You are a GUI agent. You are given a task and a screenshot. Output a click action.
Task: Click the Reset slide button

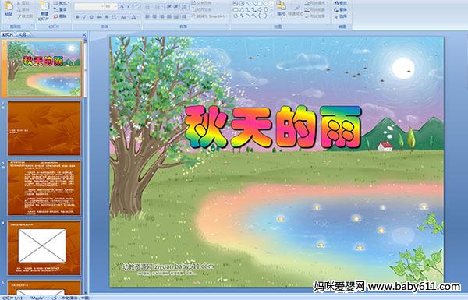point(60,9)
